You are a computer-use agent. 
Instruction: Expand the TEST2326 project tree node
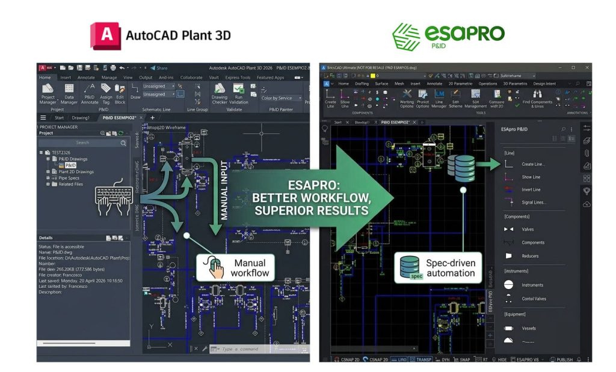click(41, 153)
